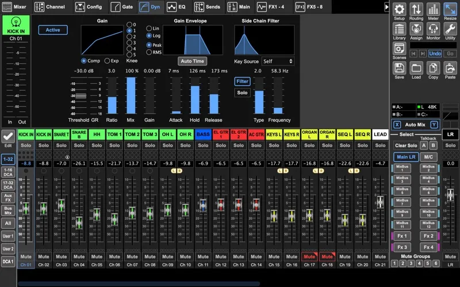The width and height of the screenshot is (460, 287).
Task: Click the Copy pages icon
Action: (433, 68)
